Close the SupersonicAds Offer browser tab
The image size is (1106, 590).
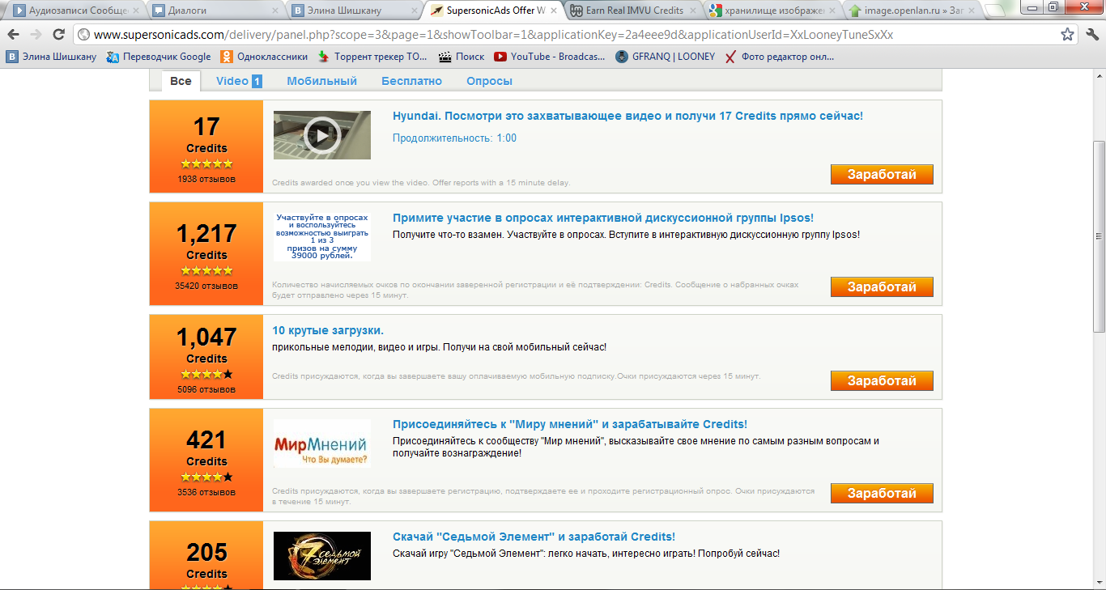553,11
